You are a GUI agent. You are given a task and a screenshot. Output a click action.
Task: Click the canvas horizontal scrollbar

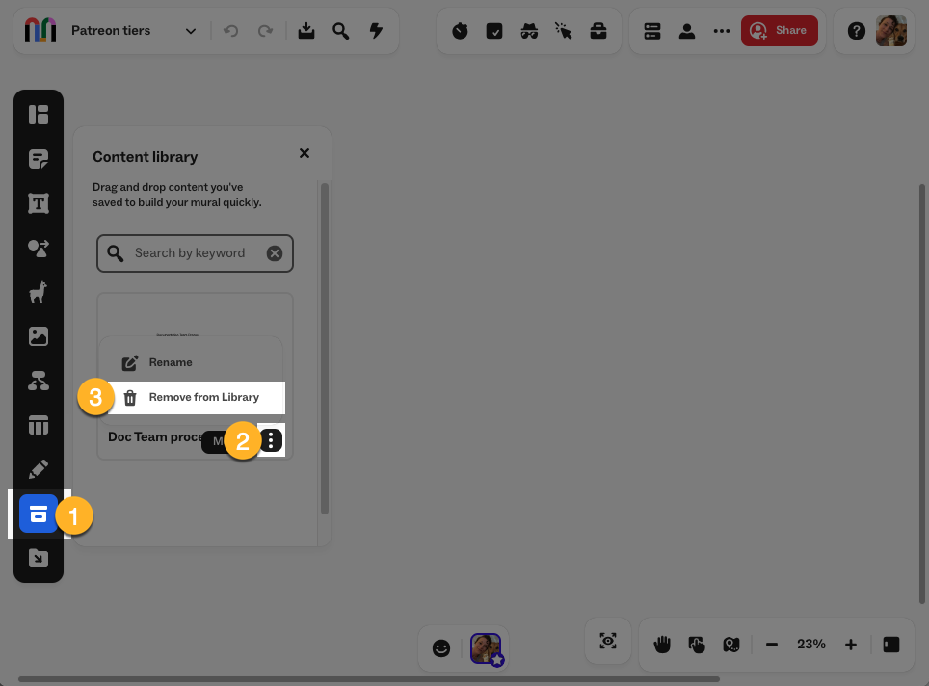368,679
